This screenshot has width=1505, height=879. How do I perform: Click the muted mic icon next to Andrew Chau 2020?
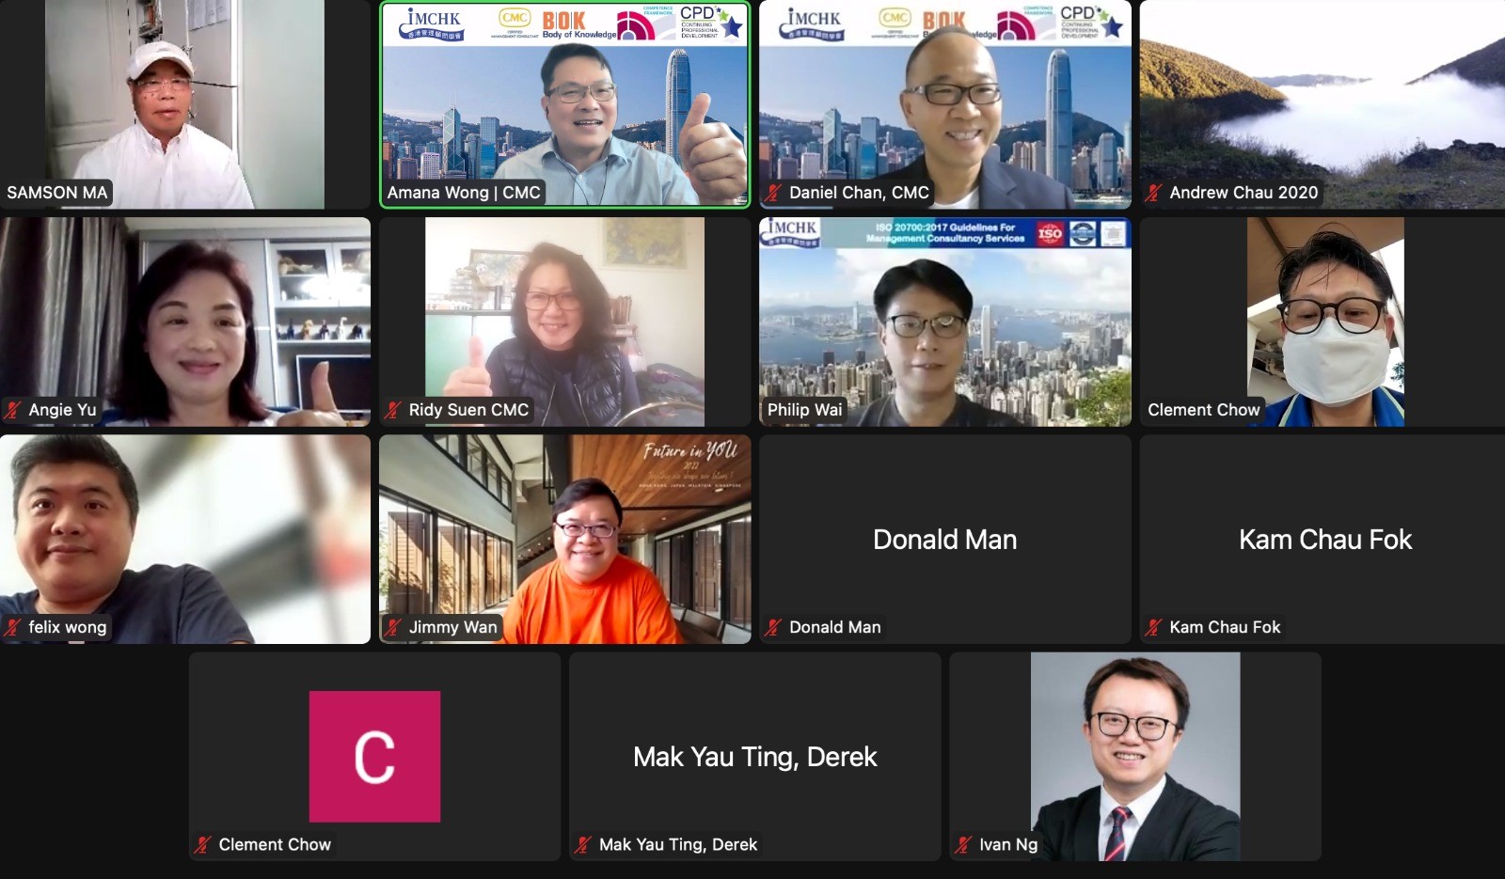point(1153,193)
